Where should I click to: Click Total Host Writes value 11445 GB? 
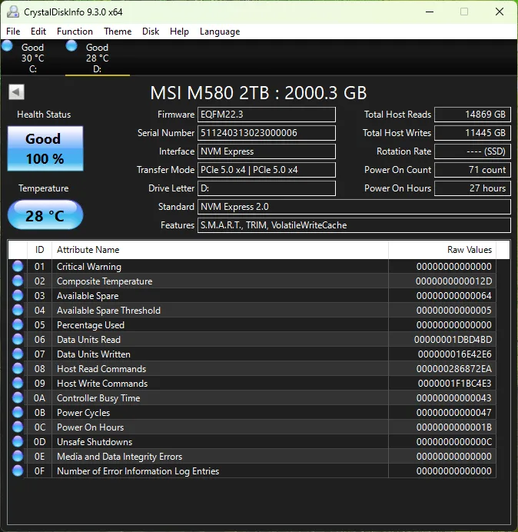pos(473,133)
